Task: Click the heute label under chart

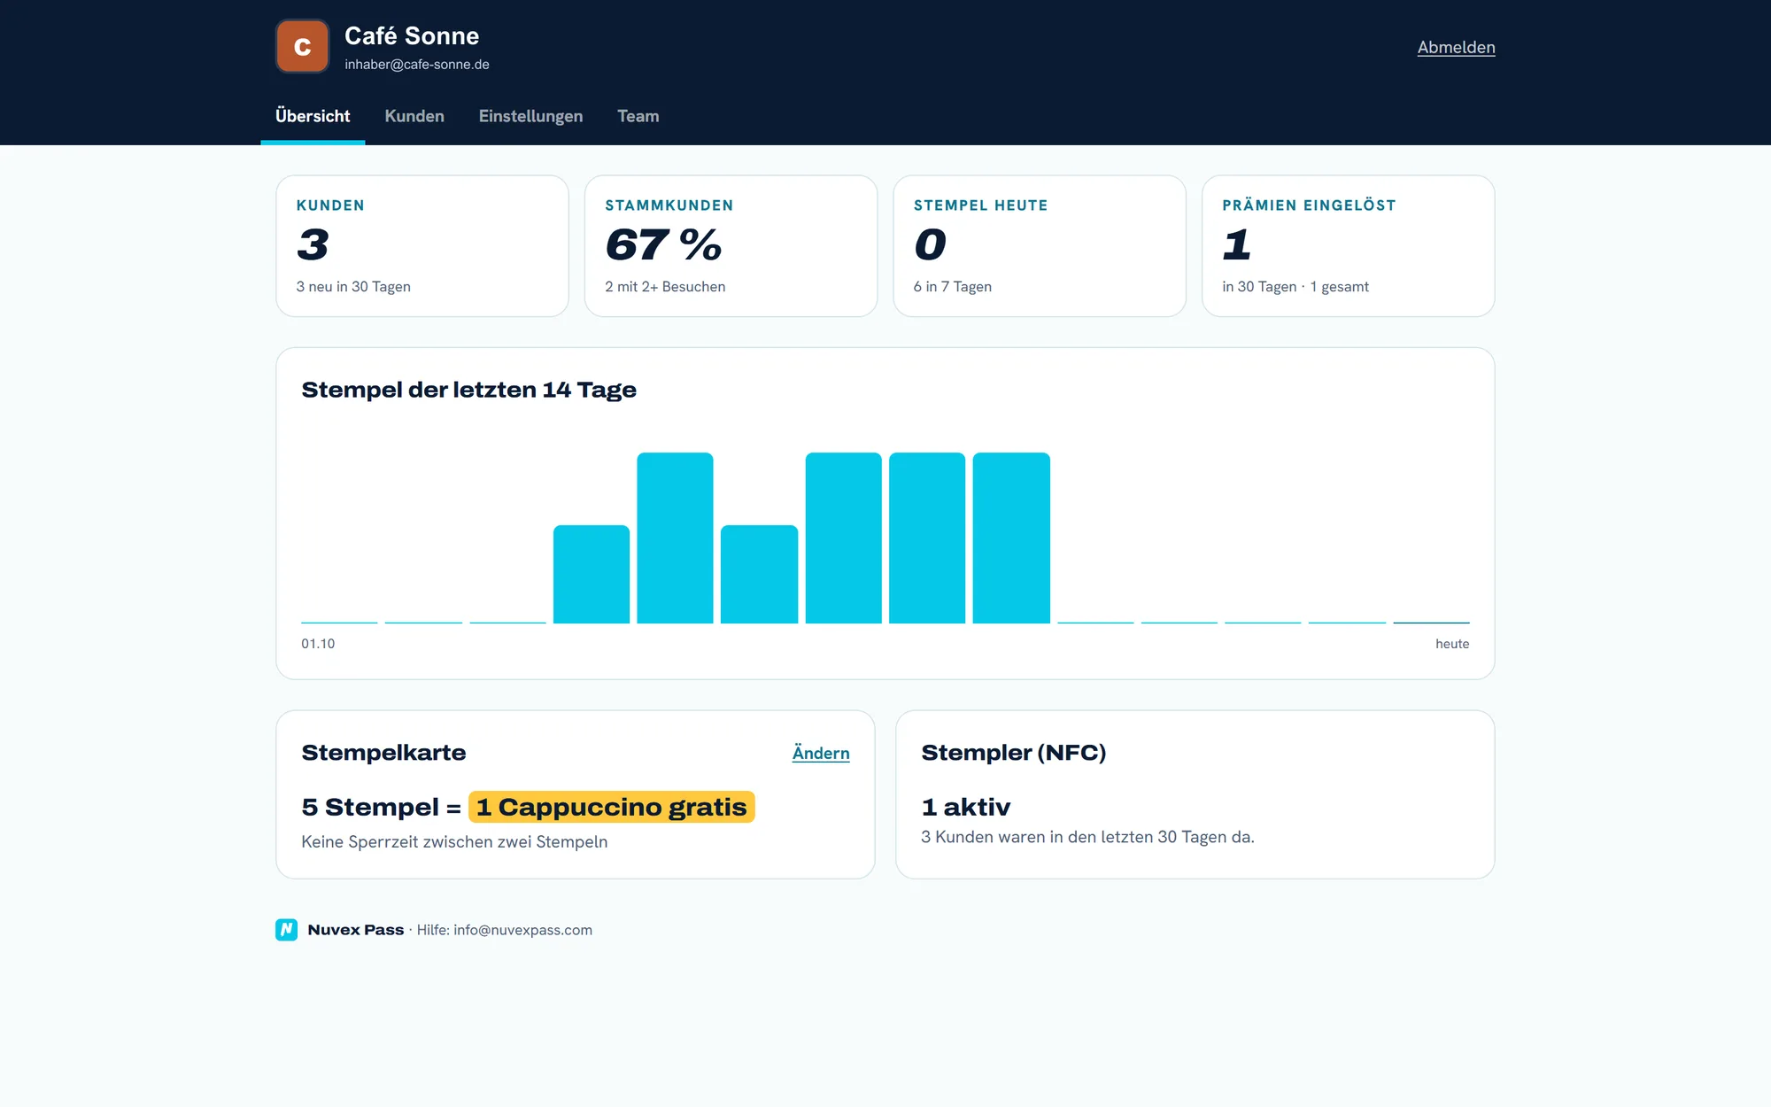Action: coord(1452,644)
